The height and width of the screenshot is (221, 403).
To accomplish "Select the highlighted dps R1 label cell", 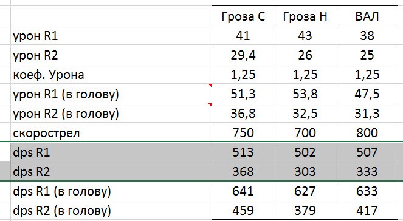I will [x=111, y=152].
